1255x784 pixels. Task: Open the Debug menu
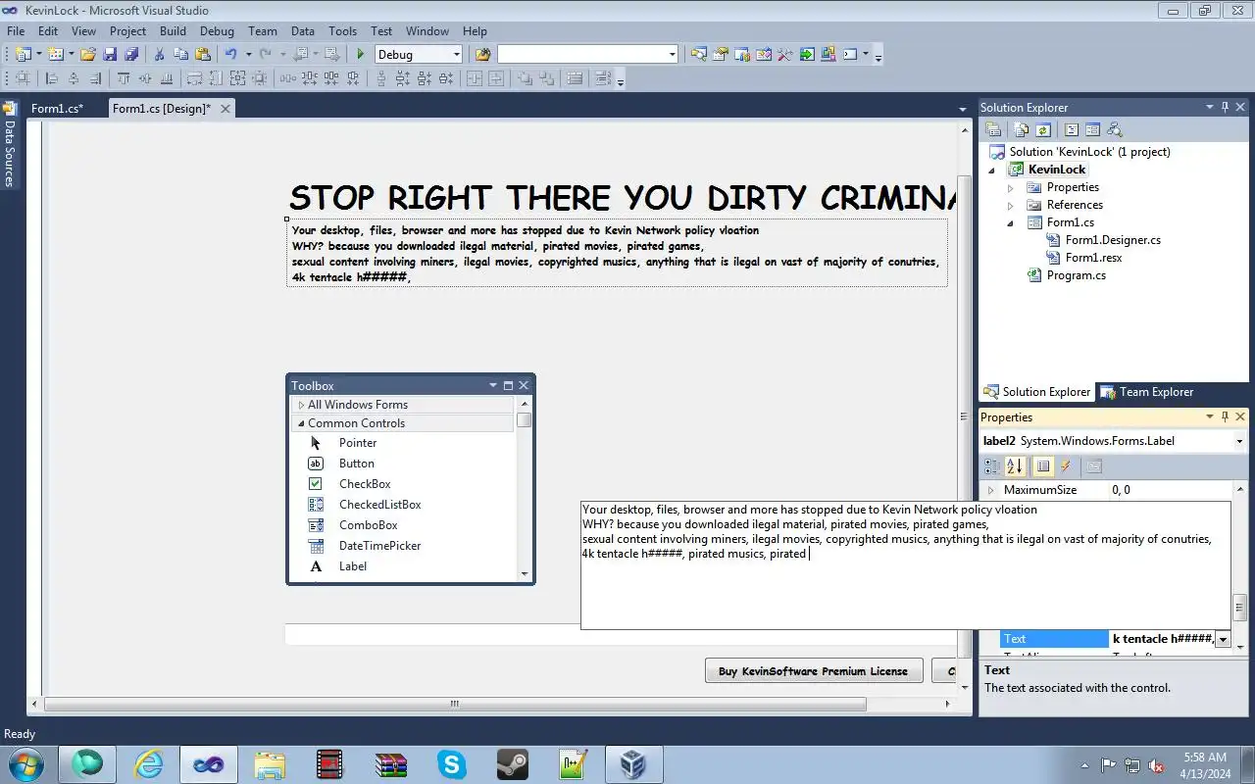tap(217, 30)
